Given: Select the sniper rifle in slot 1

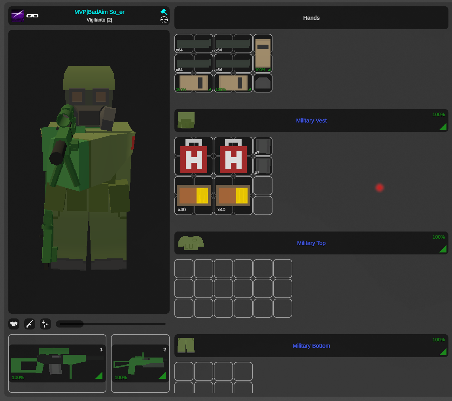Looking at the screenshot, I should [57, 363].
